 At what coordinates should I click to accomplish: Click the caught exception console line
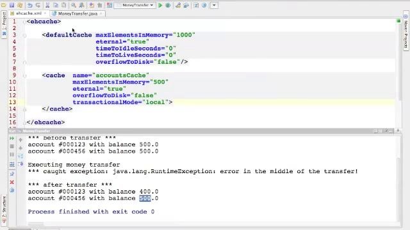tap(193, 171)
